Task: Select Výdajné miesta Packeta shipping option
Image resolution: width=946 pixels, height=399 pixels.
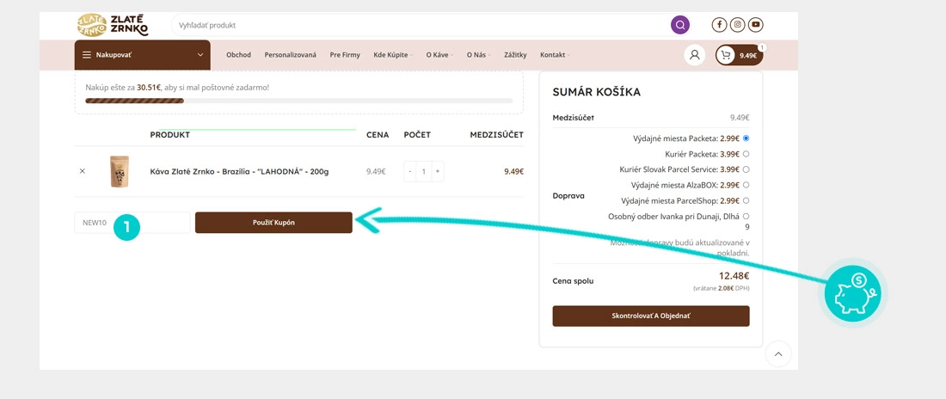Action: [x=746, y=138]
